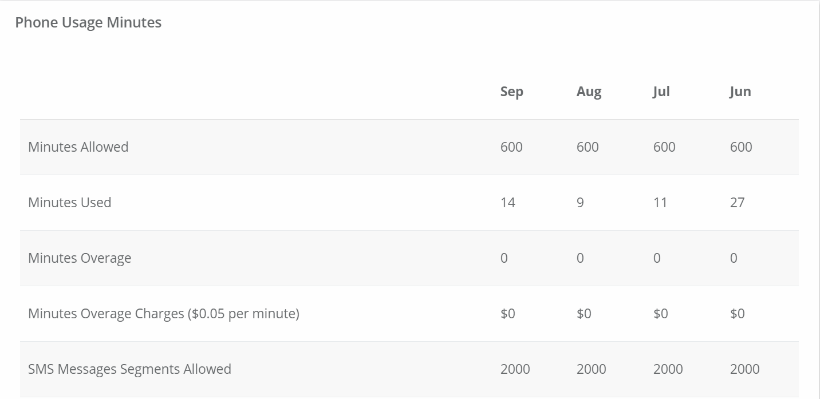
Task: Select the Aug column header
Action: pyautogui.click(x=589, y=92)
